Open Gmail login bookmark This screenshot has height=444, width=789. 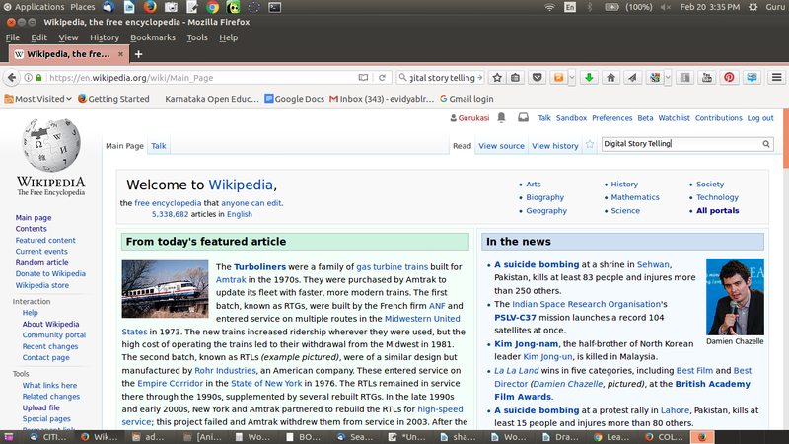click(466, 99)
